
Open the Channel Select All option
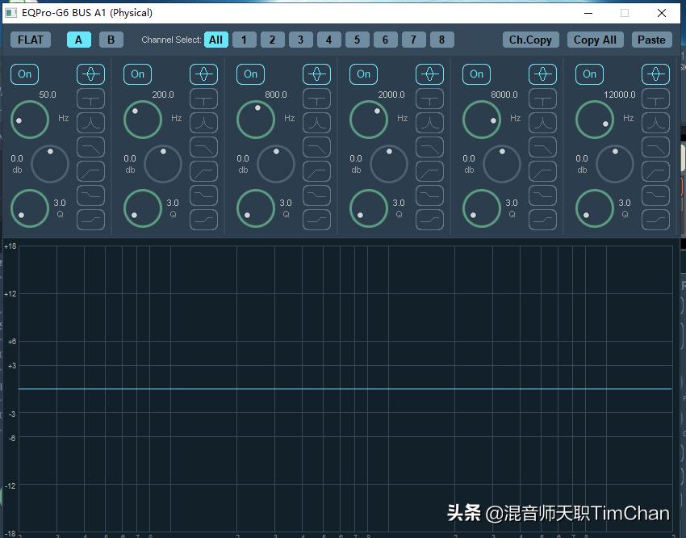[x=215, y=39]
